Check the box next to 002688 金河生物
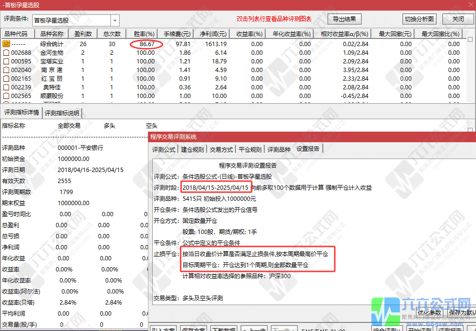 point(7,53)
